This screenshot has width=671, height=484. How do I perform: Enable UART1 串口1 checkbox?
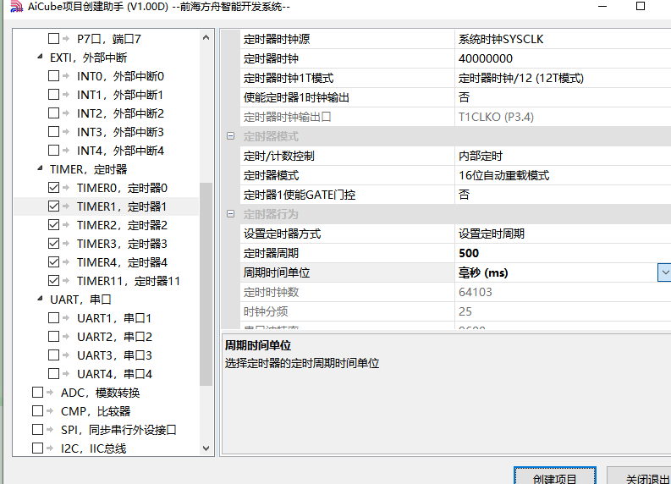[53, 318]
